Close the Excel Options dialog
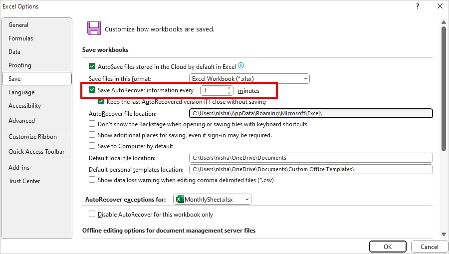449x254 pixels. [440, 6]
